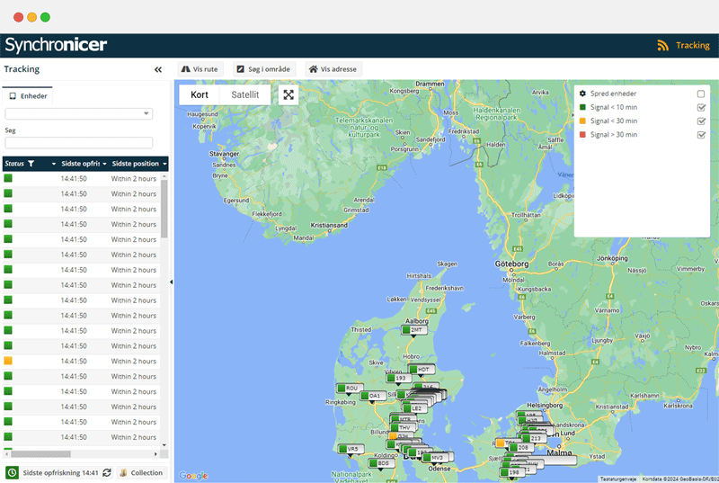Click the first device row's green status icon
Viewport: 719px width, 483px height.
[8, 178]
